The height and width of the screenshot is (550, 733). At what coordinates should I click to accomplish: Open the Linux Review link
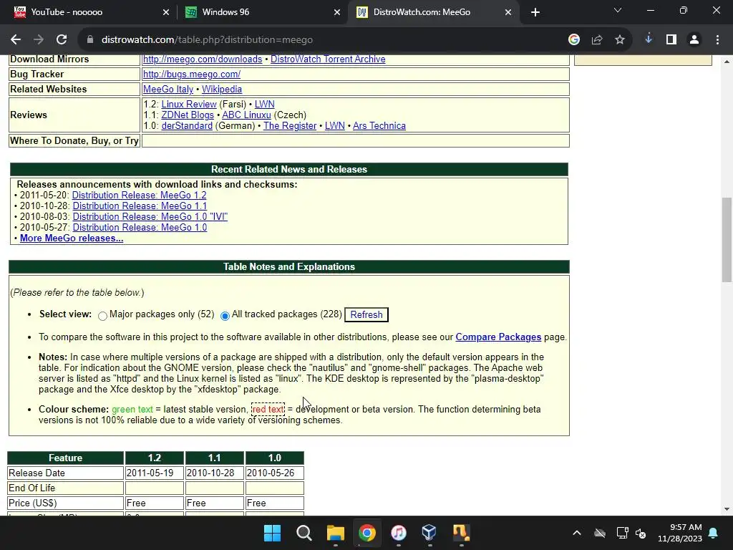(189, 105)
